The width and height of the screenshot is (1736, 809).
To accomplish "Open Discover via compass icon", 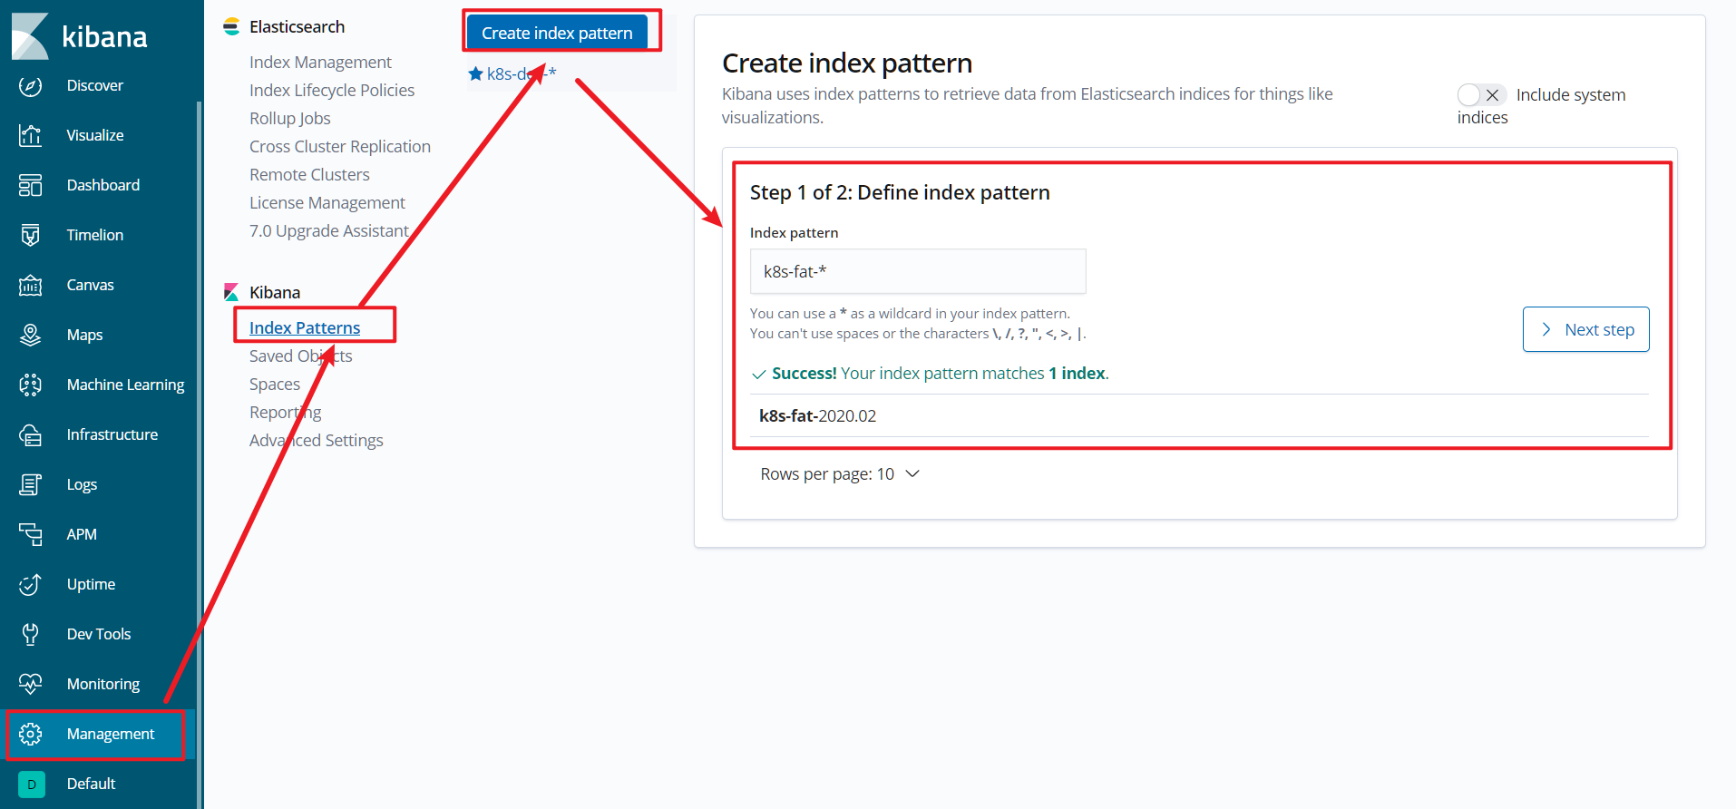I will [31, 86].
